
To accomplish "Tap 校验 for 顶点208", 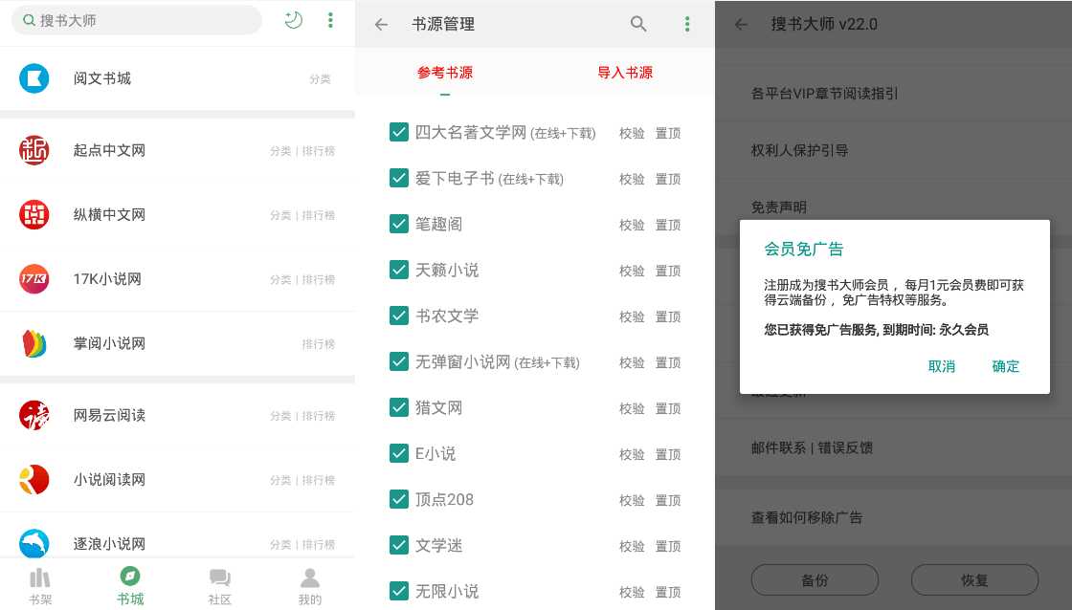I will 632,501.
